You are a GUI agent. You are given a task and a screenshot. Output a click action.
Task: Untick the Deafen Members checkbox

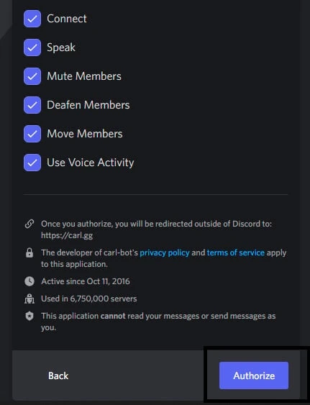coord(32,105)
